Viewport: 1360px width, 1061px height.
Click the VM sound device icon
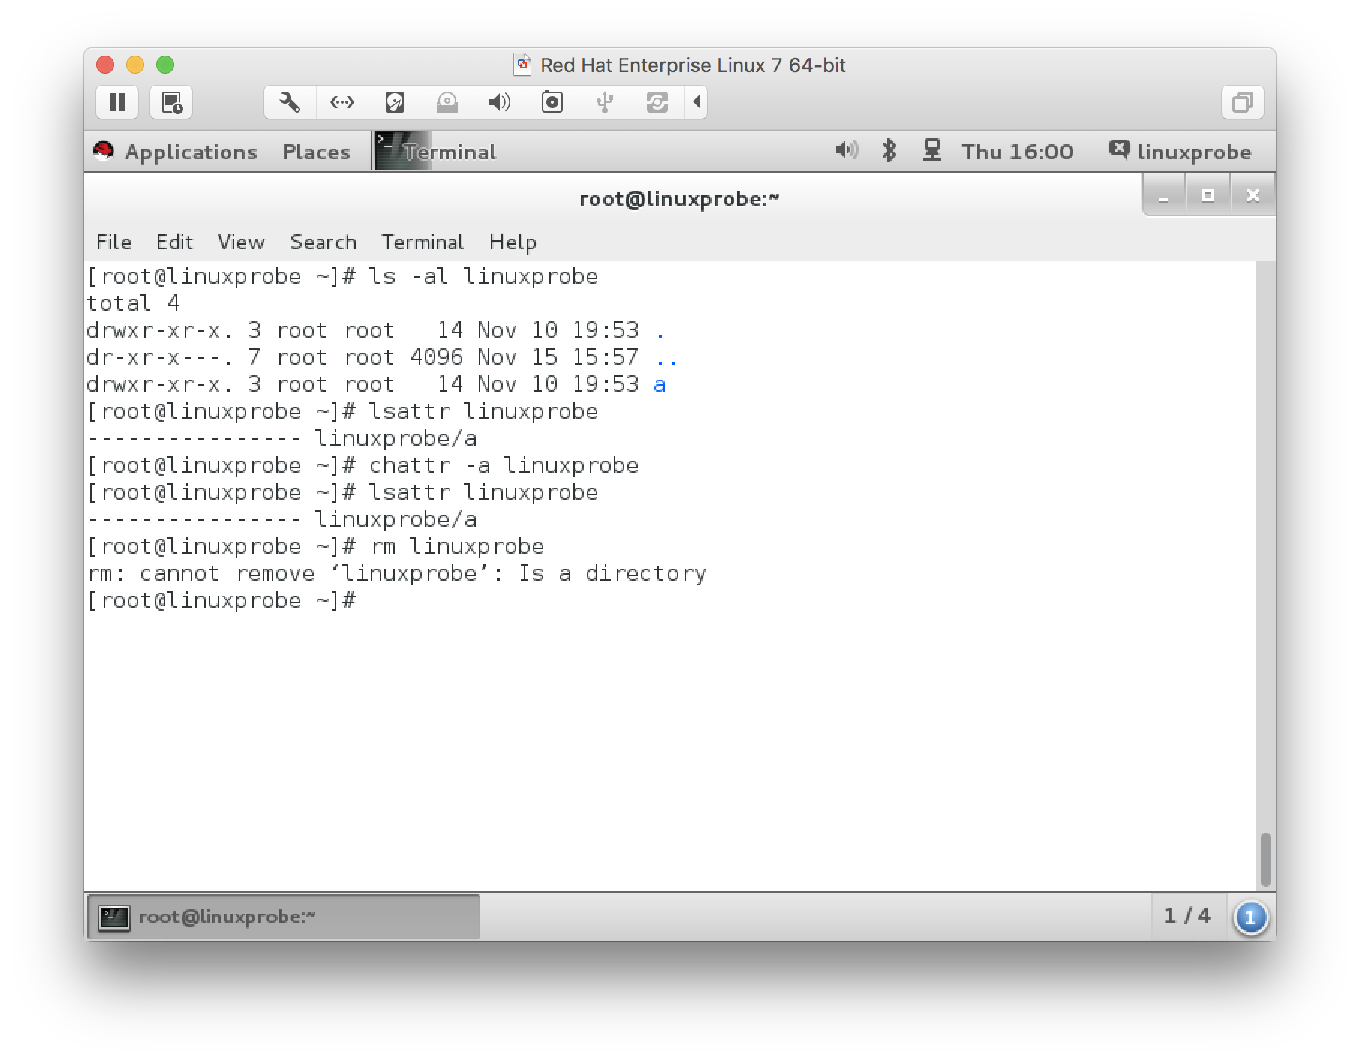click(x=500, y=102)
